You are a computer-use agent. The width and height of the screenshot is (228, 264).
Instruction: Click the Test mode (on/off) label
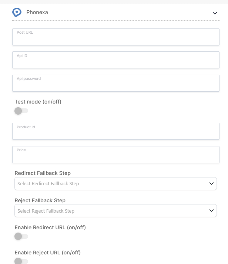coord(38,102)
